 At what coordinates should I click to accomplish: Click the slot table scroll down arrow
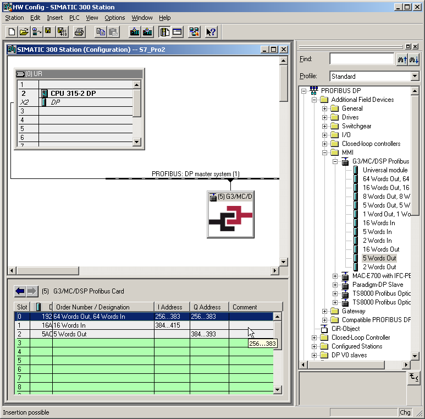coord(277,390)
